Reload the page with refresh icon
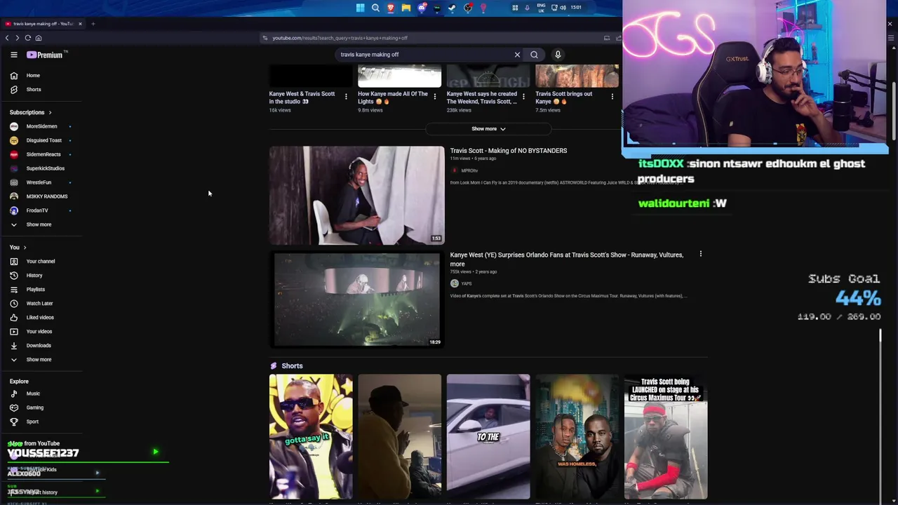898x505 pixels. pyautogui.click(x=27, y=38)
